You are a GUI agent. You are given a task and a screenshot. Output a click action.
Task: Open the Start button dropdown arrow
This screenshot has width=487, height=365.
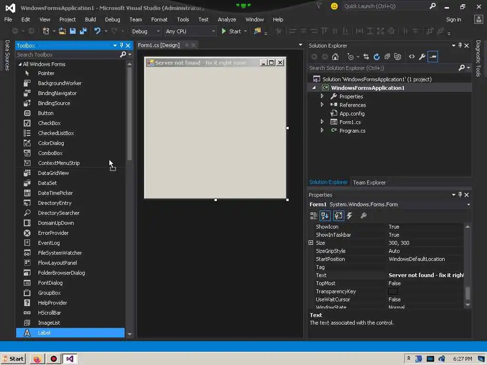coord(245,31)
